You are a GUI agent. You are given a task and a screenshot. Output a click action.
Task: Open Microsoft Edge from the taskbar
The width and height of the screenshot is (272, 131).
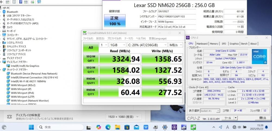click(x=108, y=127)
